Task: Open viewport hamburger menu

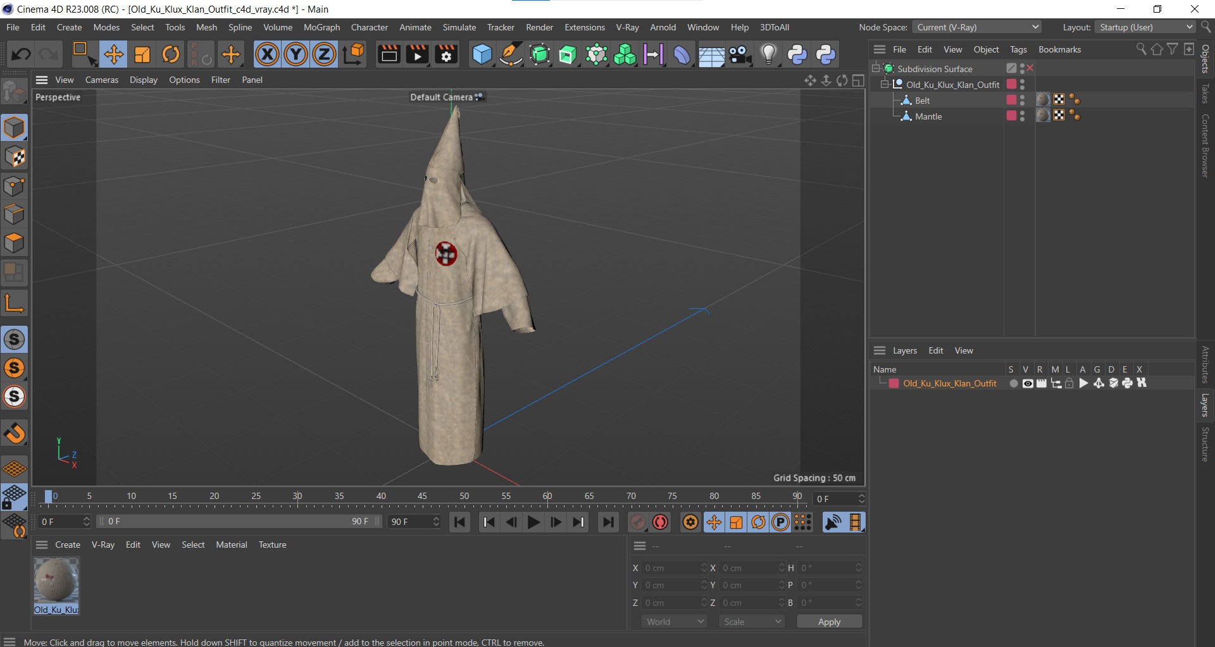Action: coord(42,80)
